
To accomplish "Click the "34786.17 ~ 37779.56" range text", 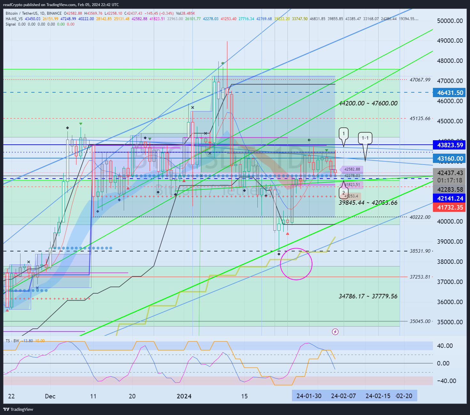I will (x=368, y=296).
